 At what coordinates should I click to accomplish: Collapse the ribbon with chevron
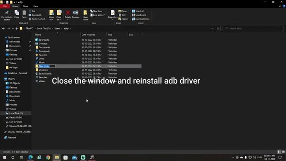[x=280, y=6]
